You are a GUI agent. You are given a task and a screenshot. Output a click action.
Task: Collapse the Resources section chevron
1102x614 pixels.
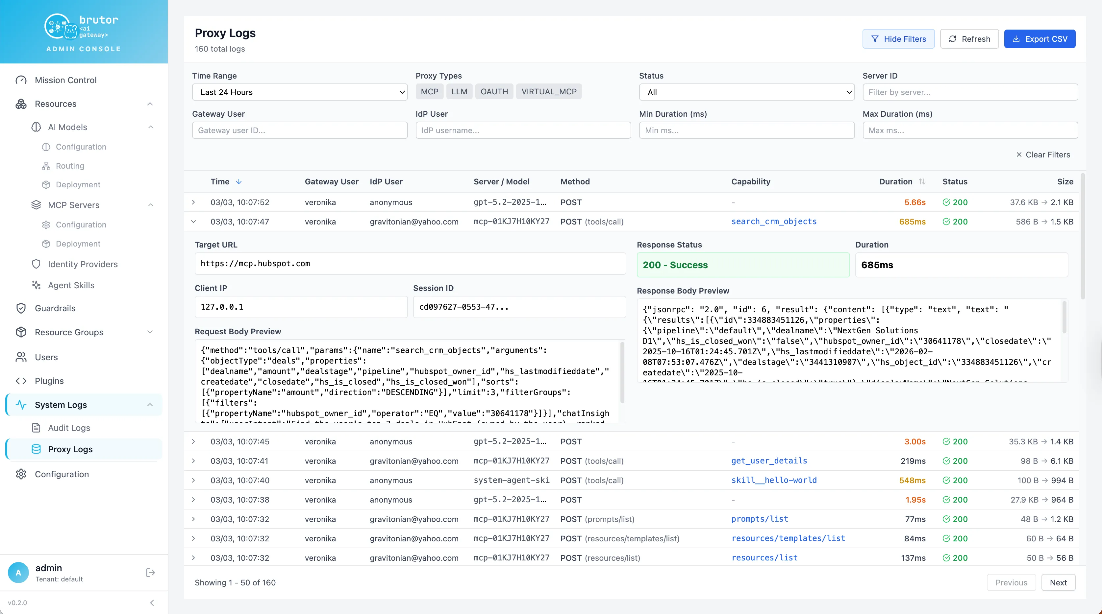tap(150, 104)
